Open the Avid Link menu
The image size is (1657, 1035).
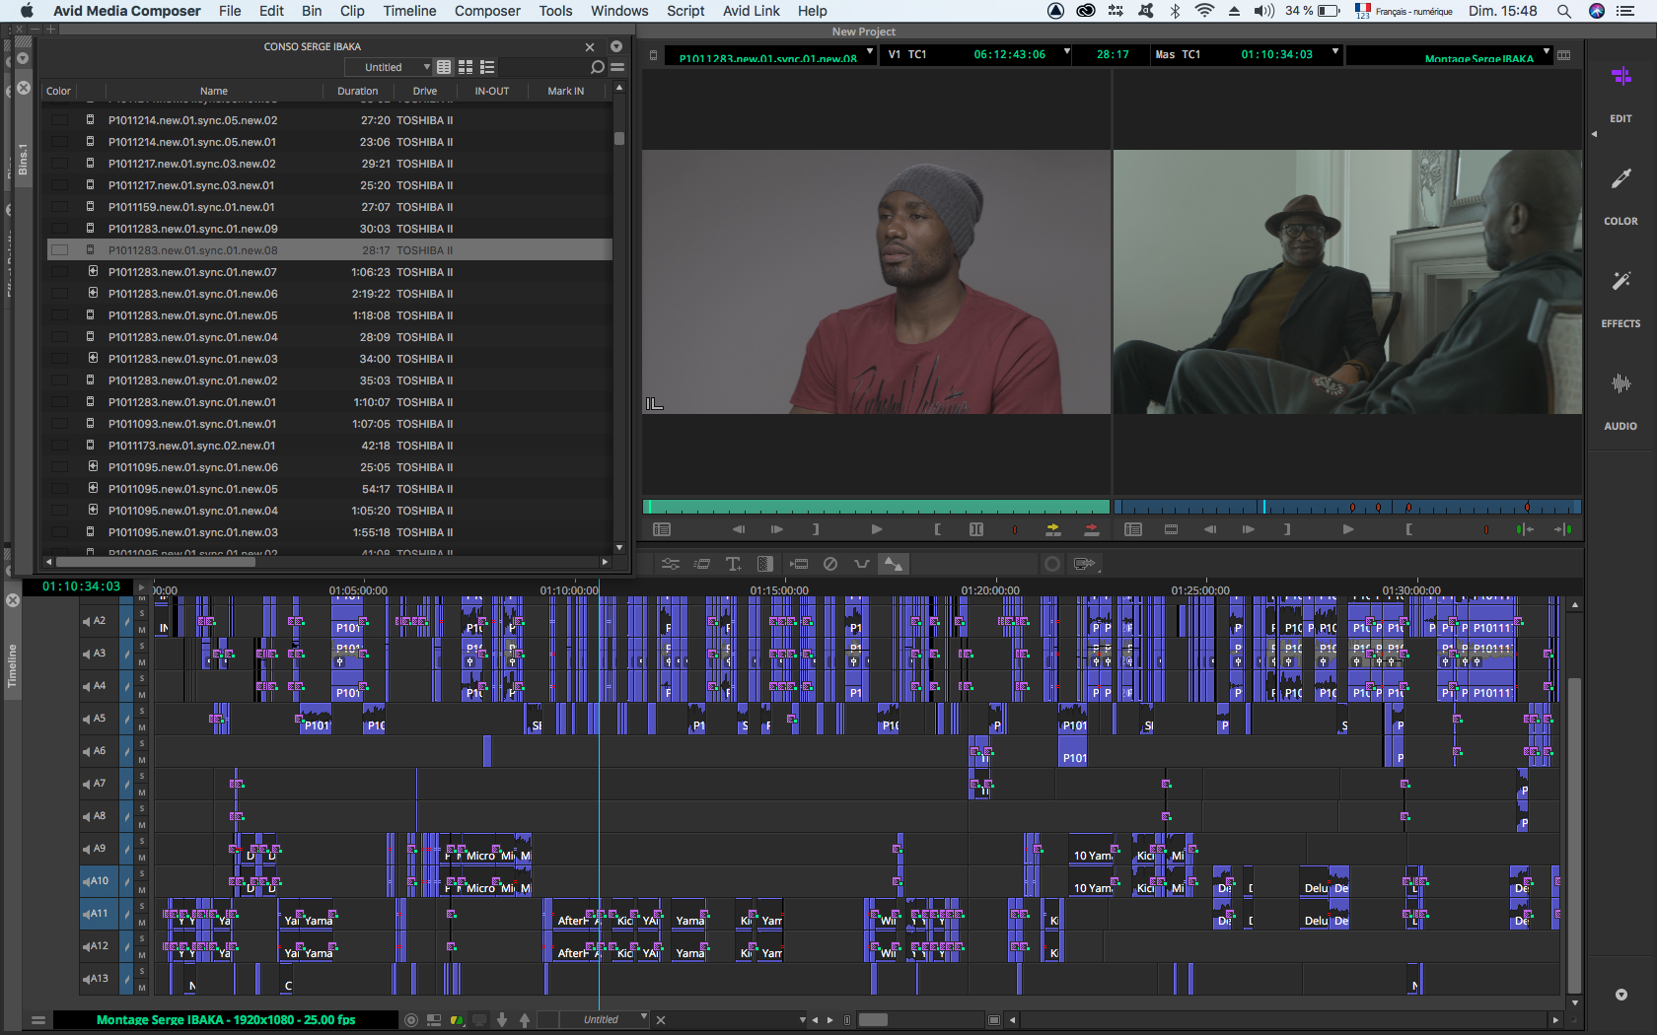[751, 11]
